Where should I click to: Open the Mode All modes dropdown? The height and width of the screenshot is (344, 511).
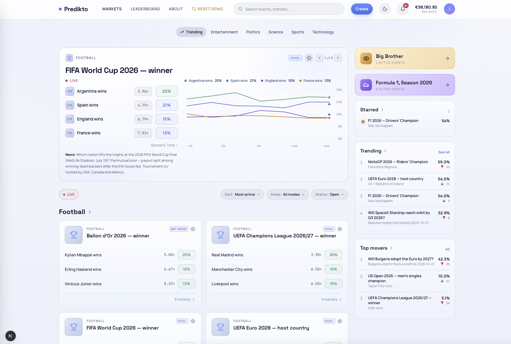point(288,195)
